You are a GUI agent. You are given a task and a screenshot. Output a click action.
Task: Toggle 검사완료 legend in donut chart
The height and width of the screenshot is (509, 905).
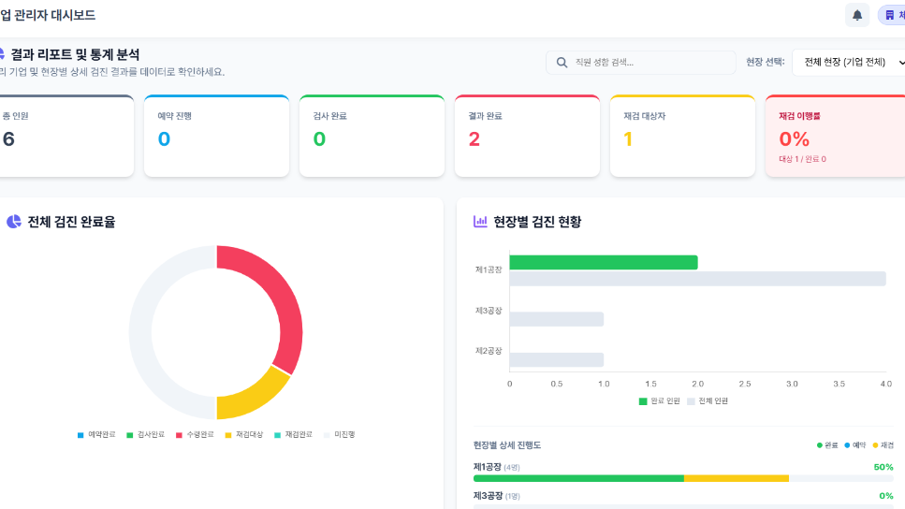tap(145, 434)
